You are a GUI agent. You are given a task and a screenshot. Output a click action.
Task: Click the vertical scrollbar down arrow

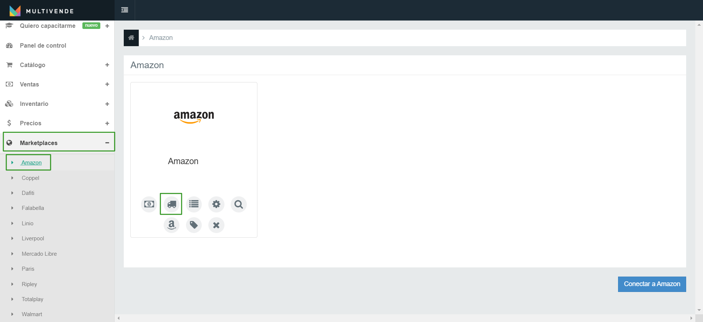699,310
